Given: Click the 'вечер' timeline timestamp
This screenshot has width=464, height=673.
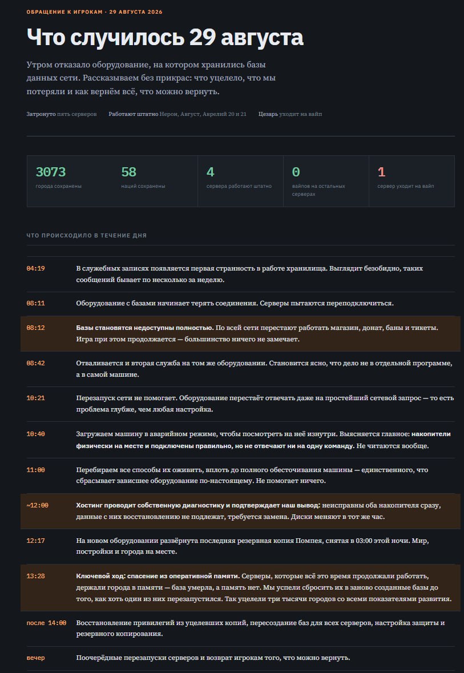Looking at the screenshot, I should click(35, 658).
